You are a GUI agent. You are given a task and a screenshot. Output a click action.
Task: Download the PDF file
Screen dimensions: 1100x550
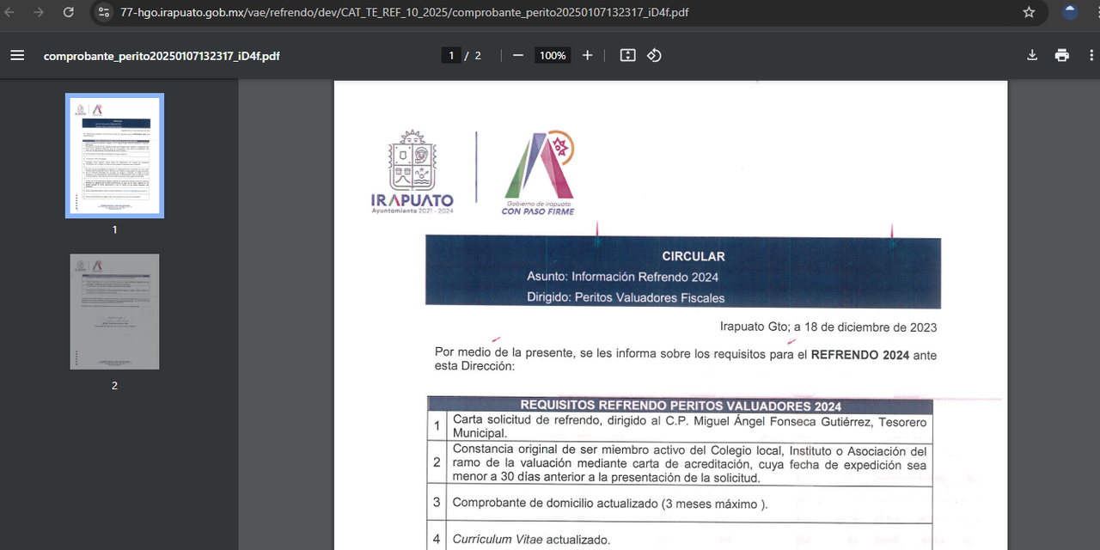point(1032,55)
